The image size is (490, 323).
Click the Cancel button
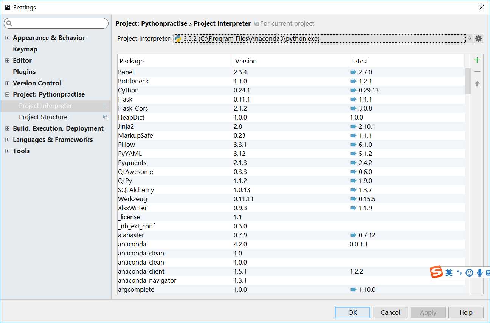click(390, 312)
